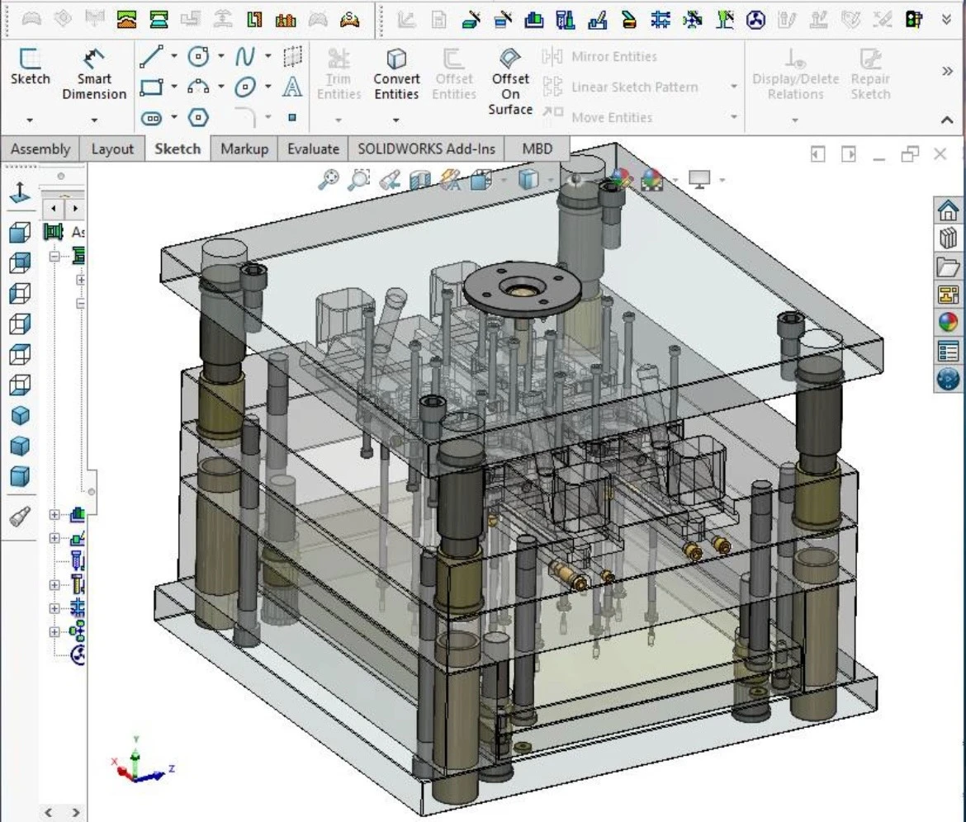Pick the Polygon sketch tool

point(199,118)
